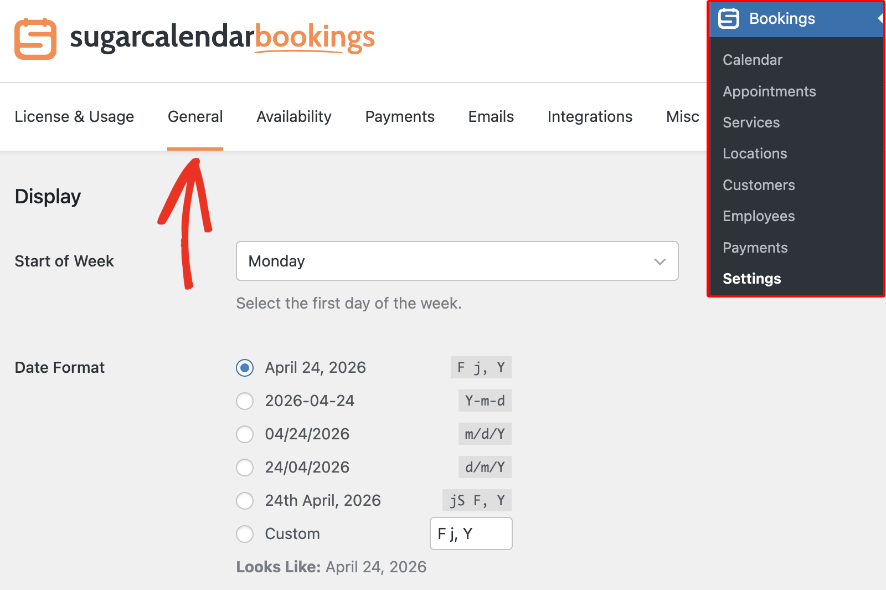Choose the 24th April, 2026 date format
The image size is (886, 590).
click(245, 501)
